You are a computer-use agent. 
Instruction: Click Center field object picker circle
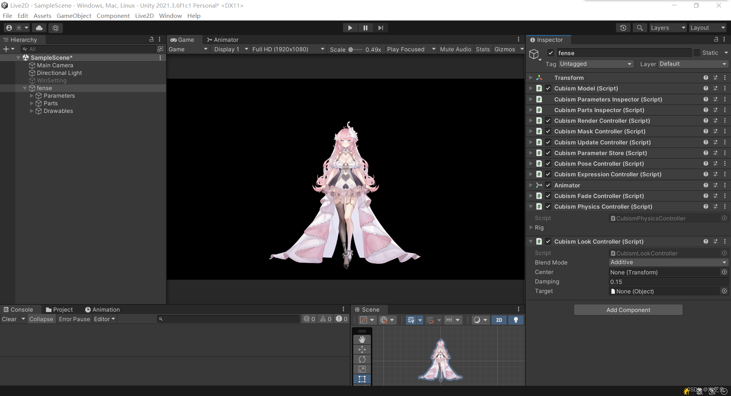coord(724,272)
